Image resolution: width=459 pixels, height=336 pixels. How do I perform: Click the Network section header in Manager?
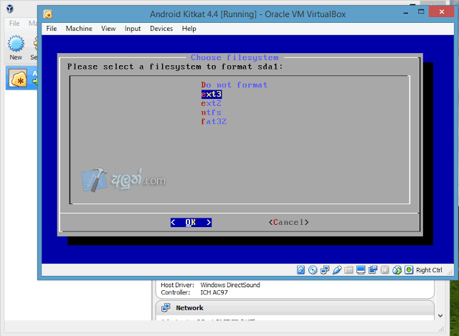tap(295, 307)
